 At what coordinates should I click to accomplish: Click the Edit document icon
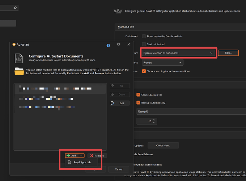(113, 103)
